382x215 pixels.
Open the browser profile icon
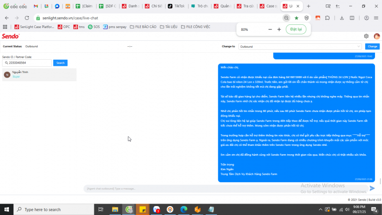[x=367, y=18]
